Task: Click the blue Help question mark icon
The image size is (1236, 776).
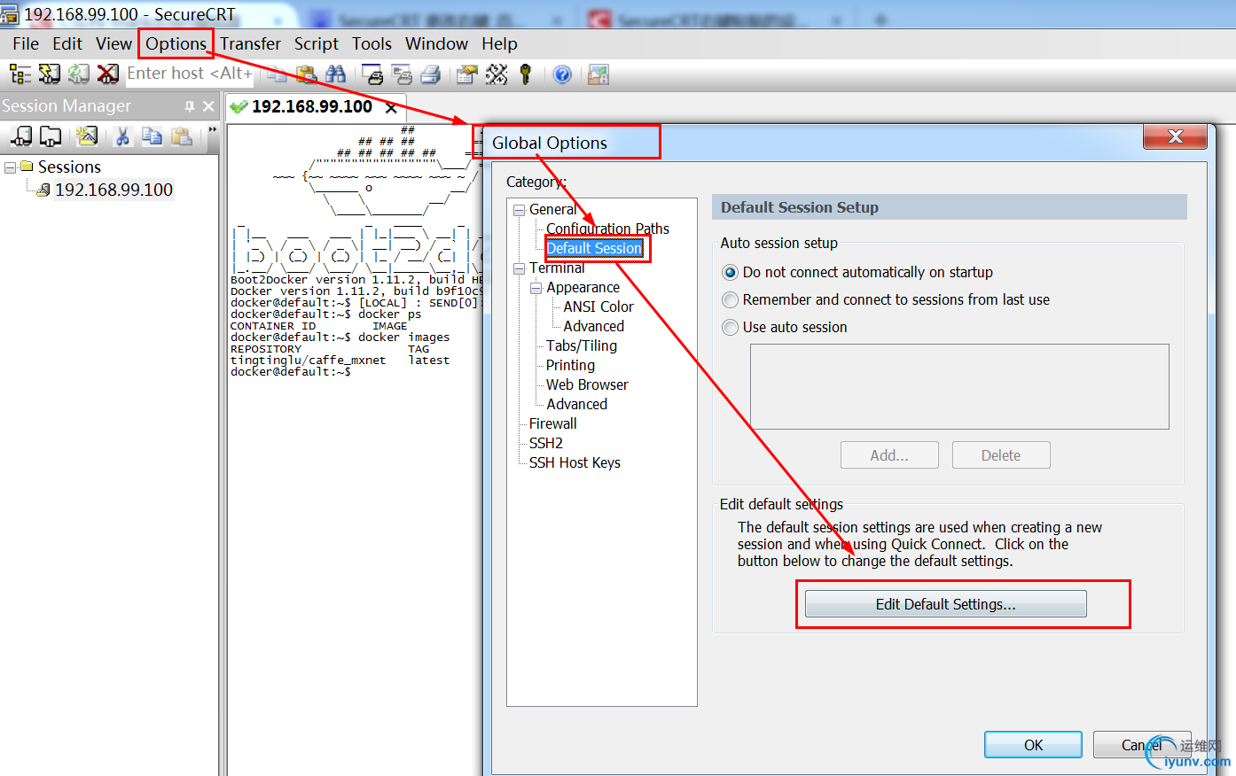Action: (562, 74)
